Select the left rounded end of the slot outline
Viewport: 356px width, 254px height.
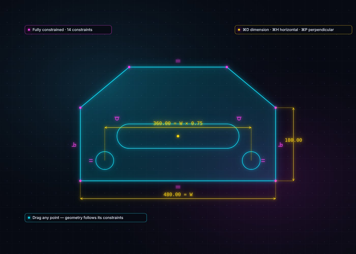coord(117,136)
